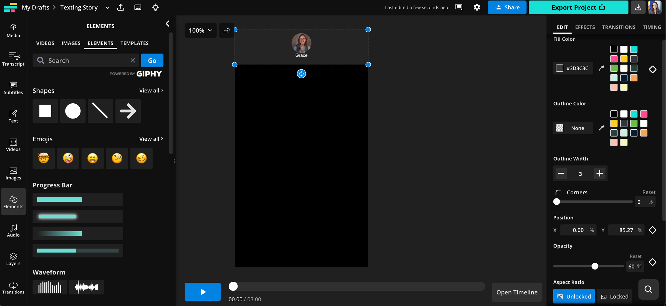Click the fill color eyedropper icon

pyautogui.click(x=601, y=68)
